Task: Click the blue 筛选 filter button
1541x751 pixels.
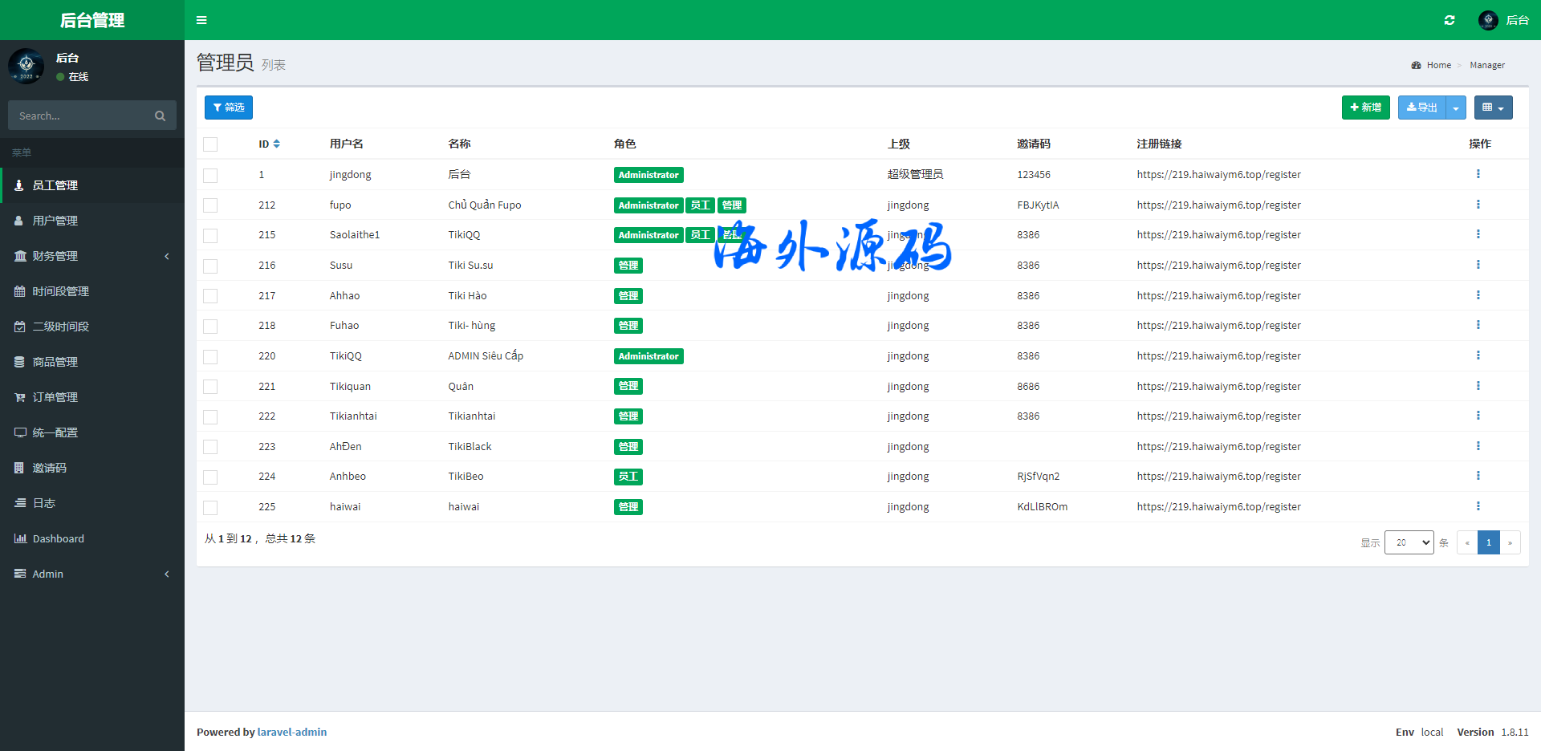Action: click(229, 108)
